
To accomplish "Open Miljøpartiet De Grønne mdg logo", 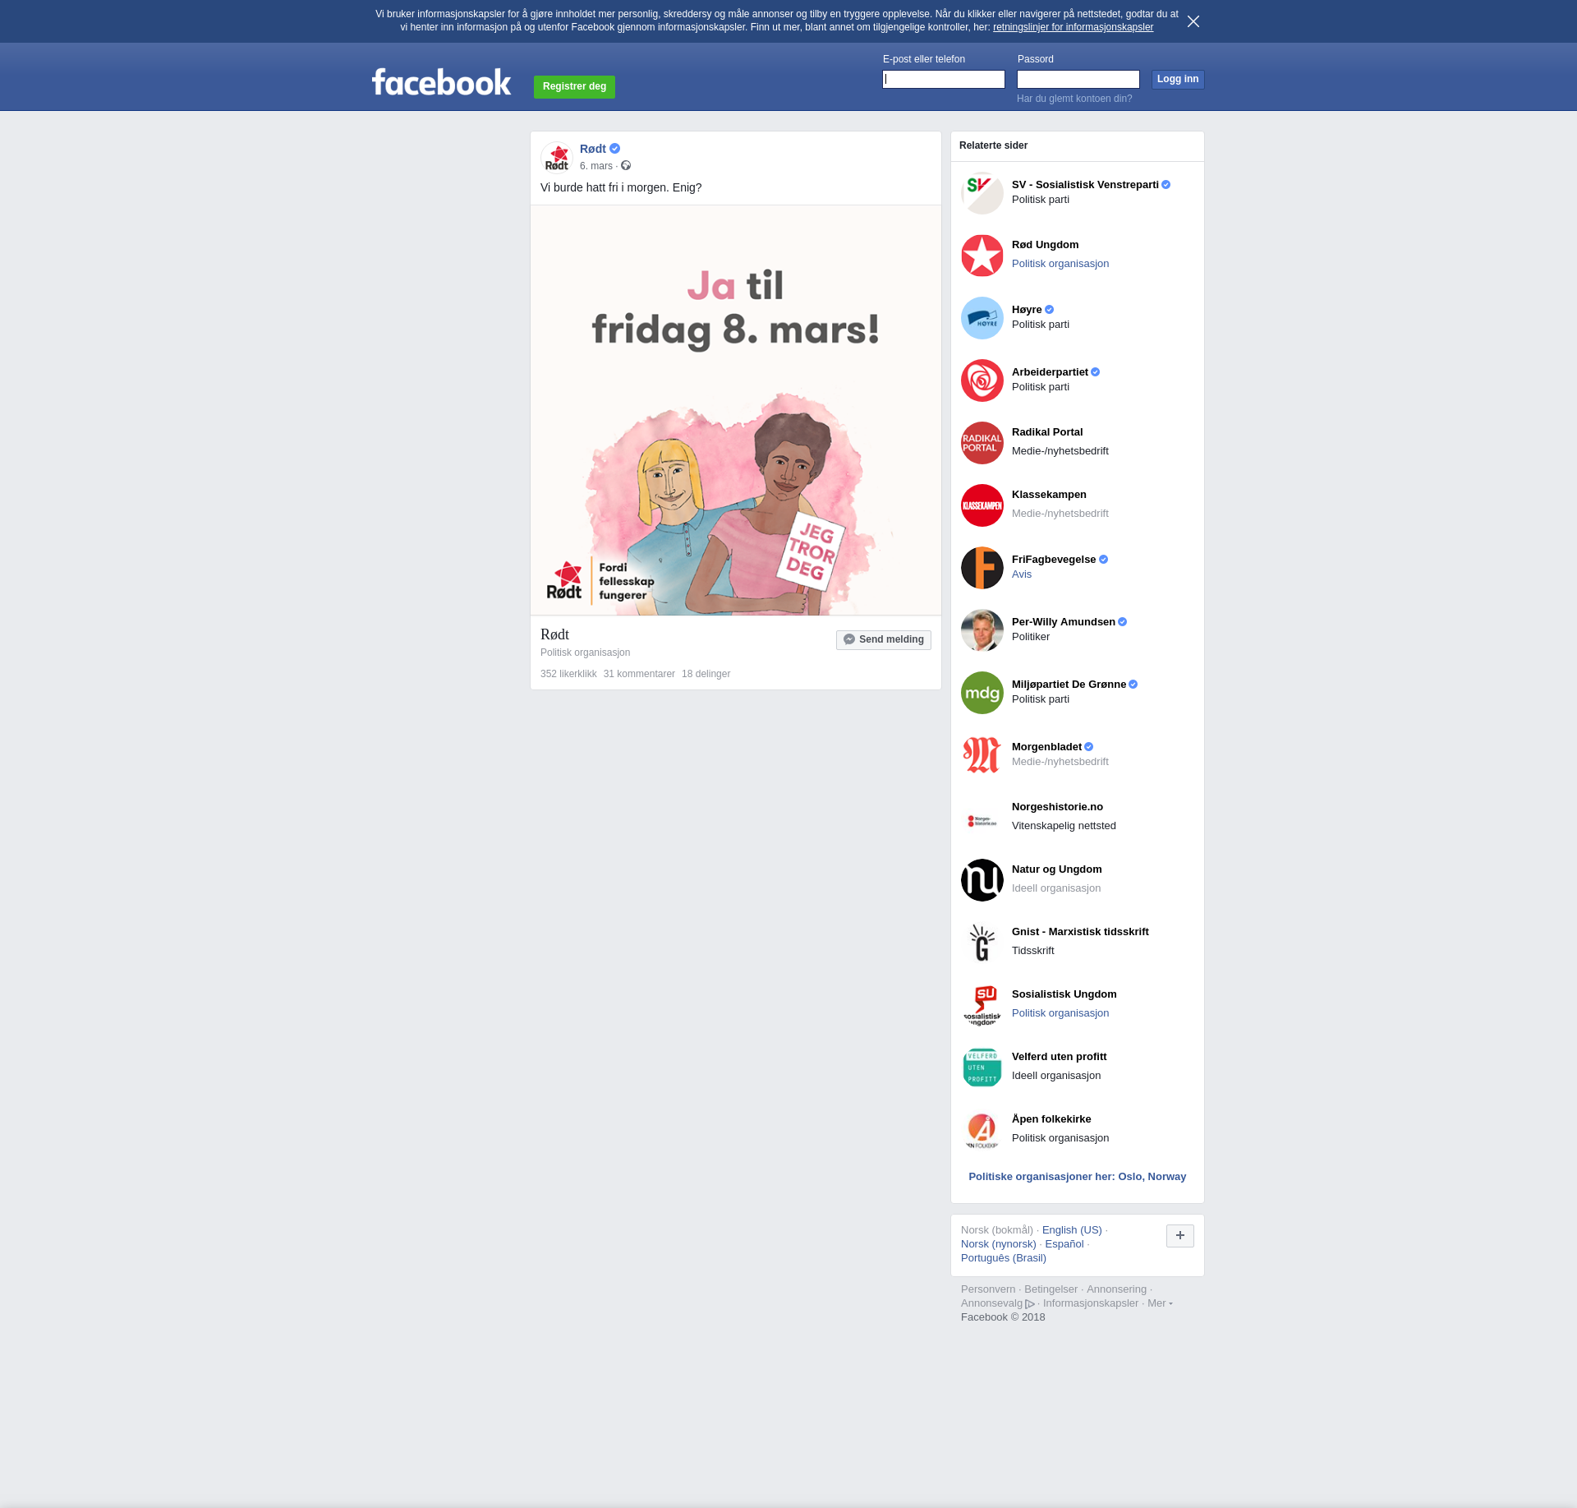I will tap(982, 693).
